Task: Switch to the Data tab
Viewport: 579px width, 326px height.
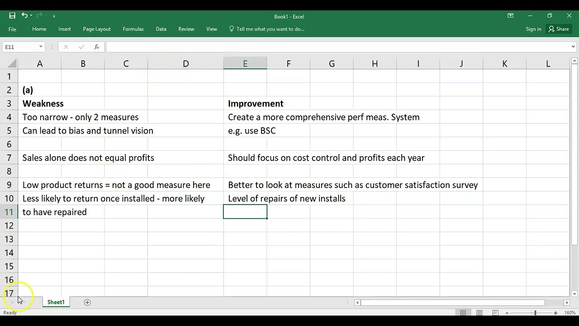Action: click(161, 29)
